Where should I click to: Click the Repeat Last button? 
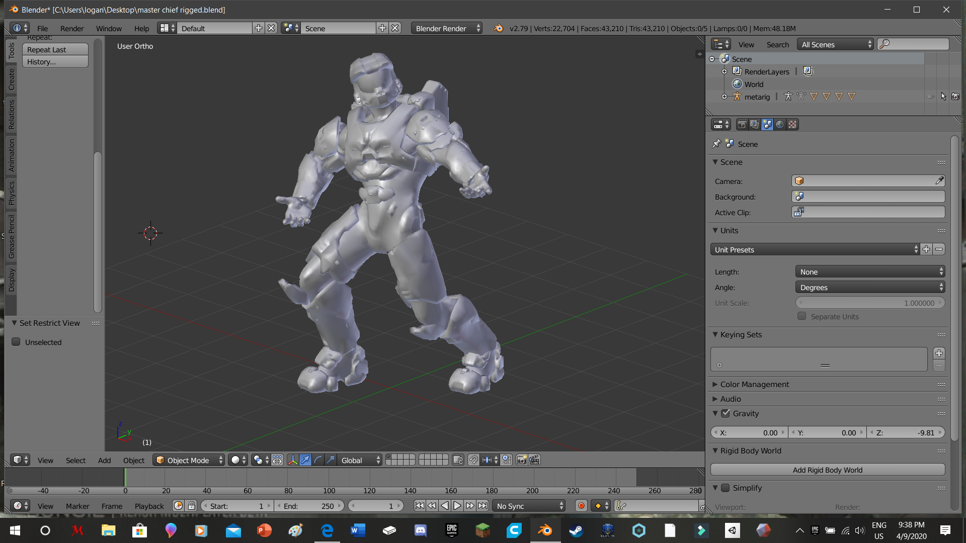coord(55,49)
